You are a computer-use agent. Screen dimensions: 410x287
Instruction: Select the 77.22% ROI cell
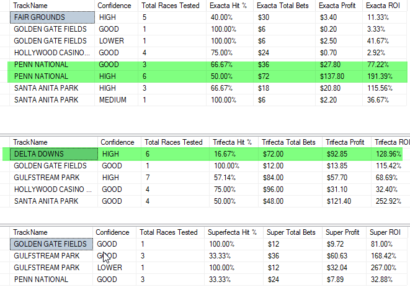385,65
